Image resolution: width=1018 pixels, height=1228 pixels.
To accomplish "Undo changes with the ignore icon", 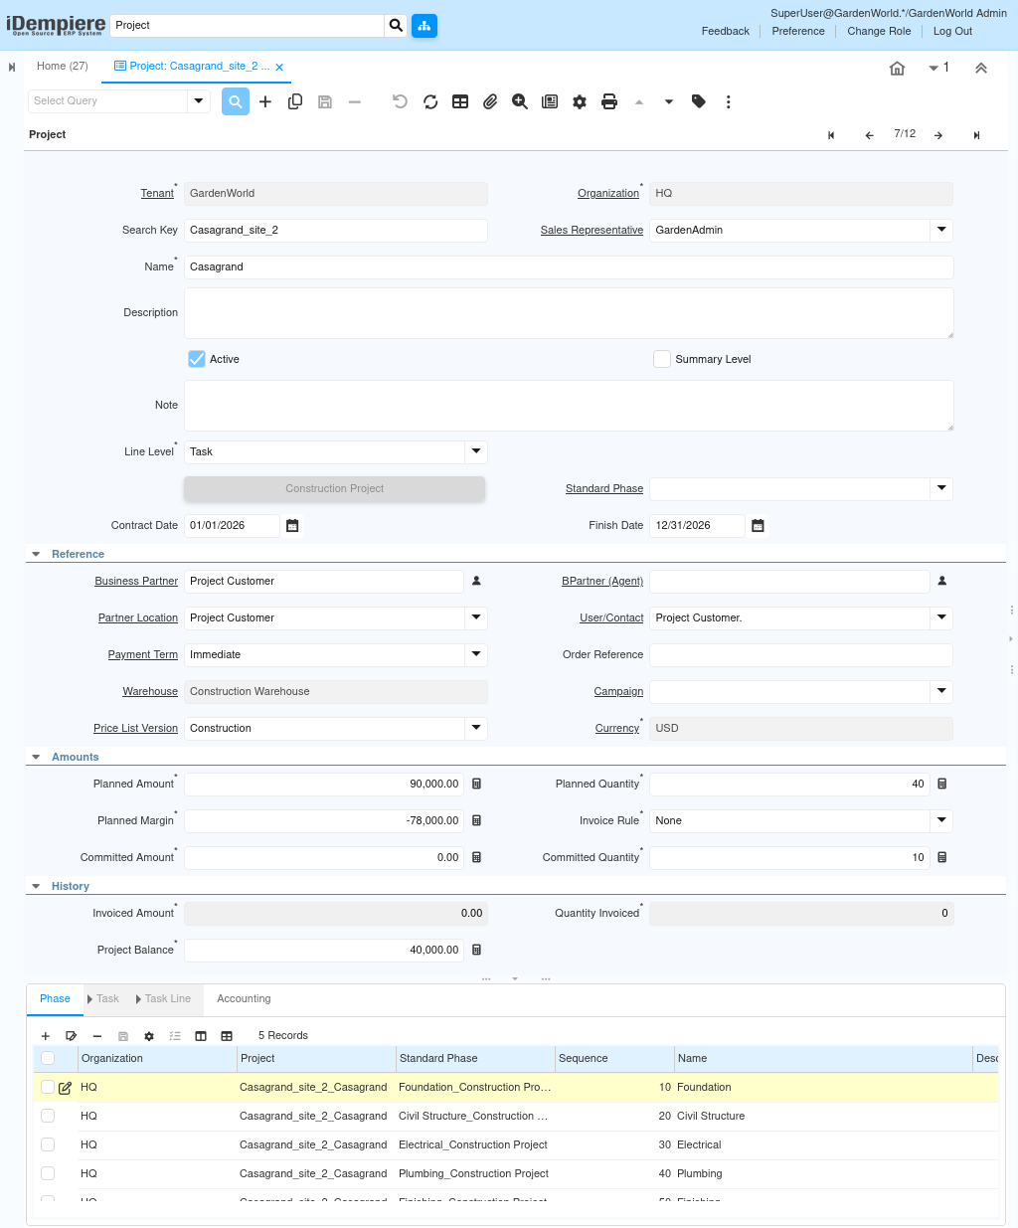I will (x=401, y=101).
